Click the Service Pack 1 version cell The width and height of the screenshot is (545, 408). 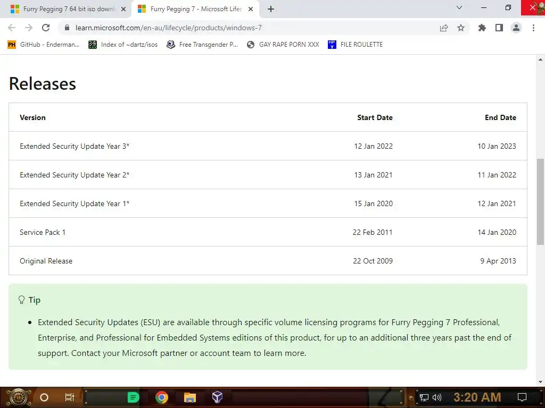click(x=43, y=232)
